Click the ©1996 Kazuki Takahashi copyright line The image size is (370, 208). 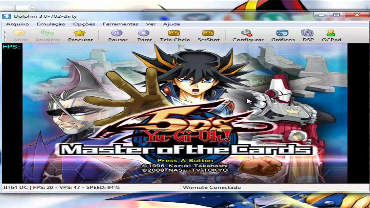(184, 166)
